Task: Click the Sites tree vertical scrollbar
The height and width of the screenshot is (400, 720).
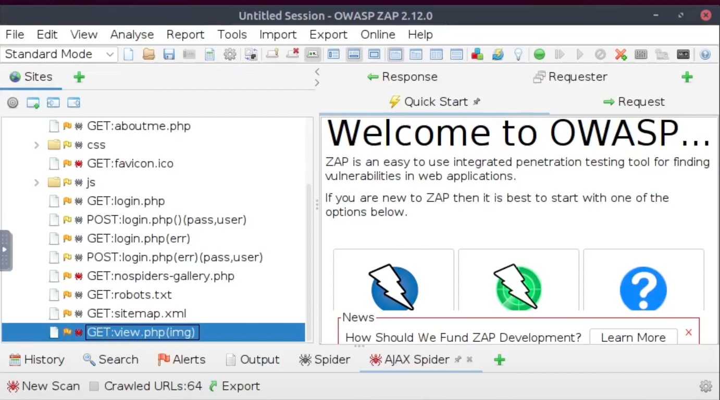Action: pyautogui.click(x=309, y=263)
